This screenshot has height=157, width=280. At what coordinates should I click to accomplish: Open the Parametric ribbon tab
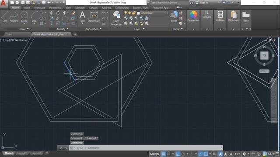(55, 8)
